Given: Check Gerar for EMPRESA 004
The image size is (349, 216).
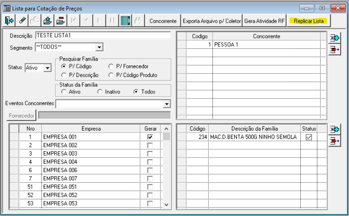Looking at the screenshot, I should (150, 162).
